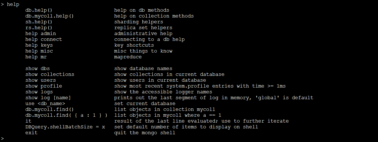Viewport: 378px width, 142px height.
Task: Click the 'quit the mongo shell' description
Action: tap(145, 133)
